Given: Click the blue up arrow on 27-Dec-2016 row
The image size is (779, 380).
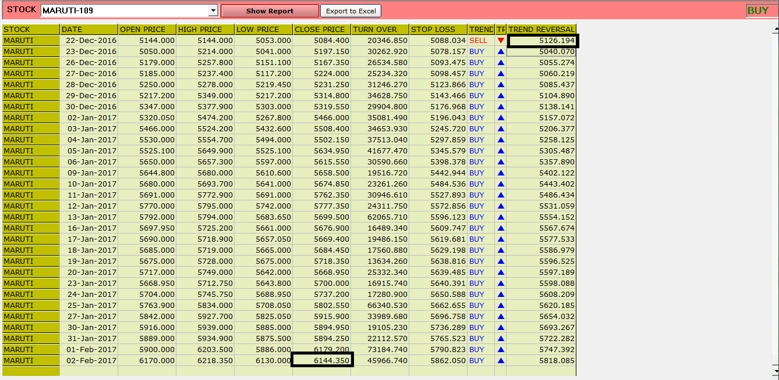Looking at the screenshot, I should click(x=501, y=74).
